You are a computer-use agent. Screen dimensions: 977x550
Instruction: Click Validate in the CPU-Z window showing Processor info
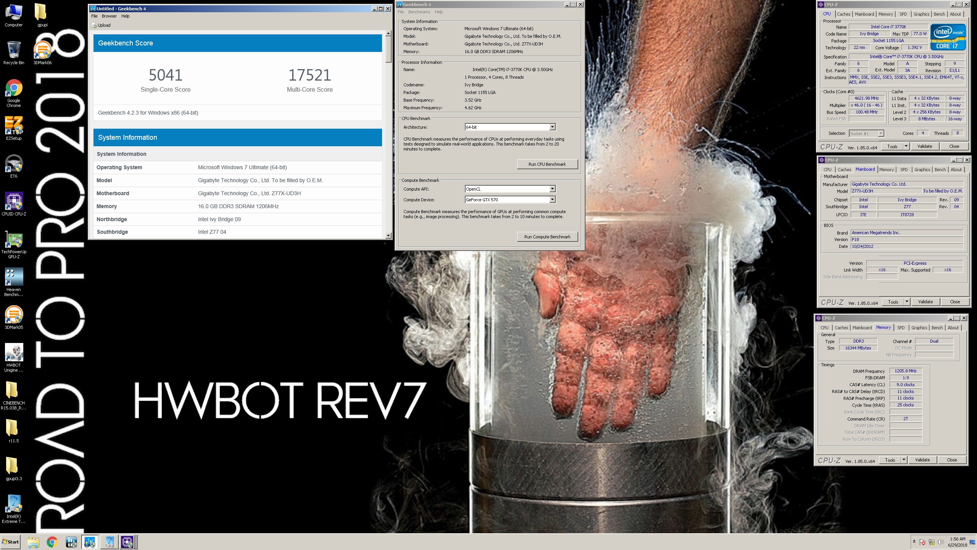(925, 146)
